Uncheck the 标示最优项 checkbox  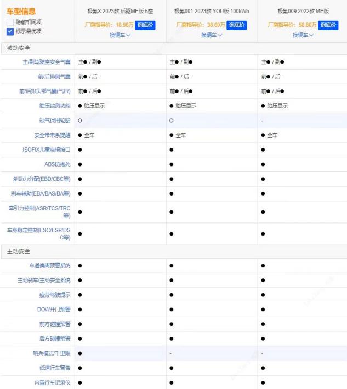pyautogui.click(x=10, y=32)
